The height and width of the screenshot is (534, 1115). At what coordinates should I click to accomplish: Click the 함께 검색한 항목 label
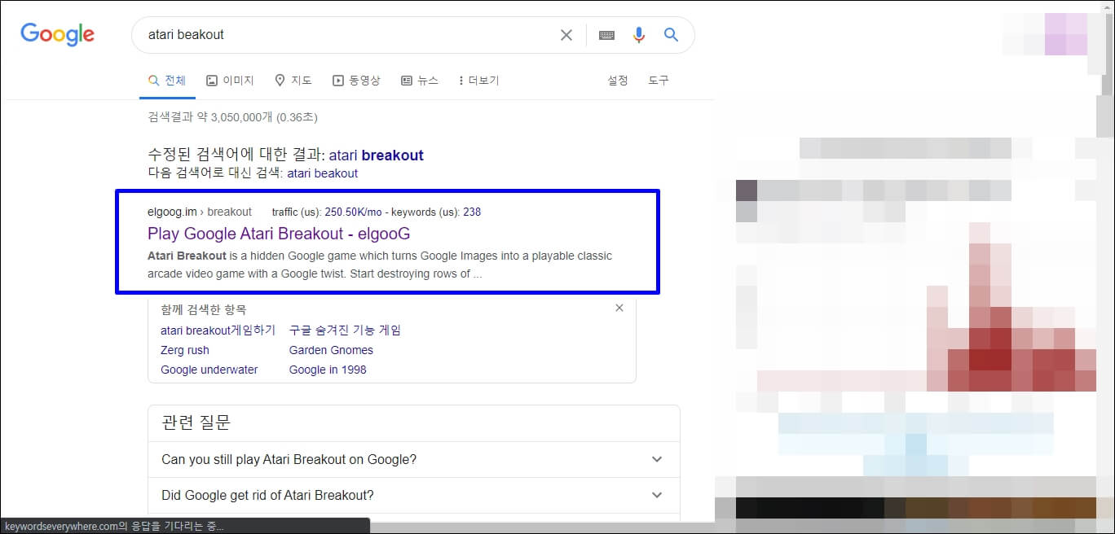click(x=203, y=309)
